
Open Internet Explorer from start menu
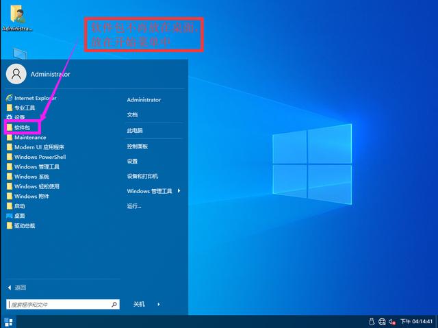point(31,98)
